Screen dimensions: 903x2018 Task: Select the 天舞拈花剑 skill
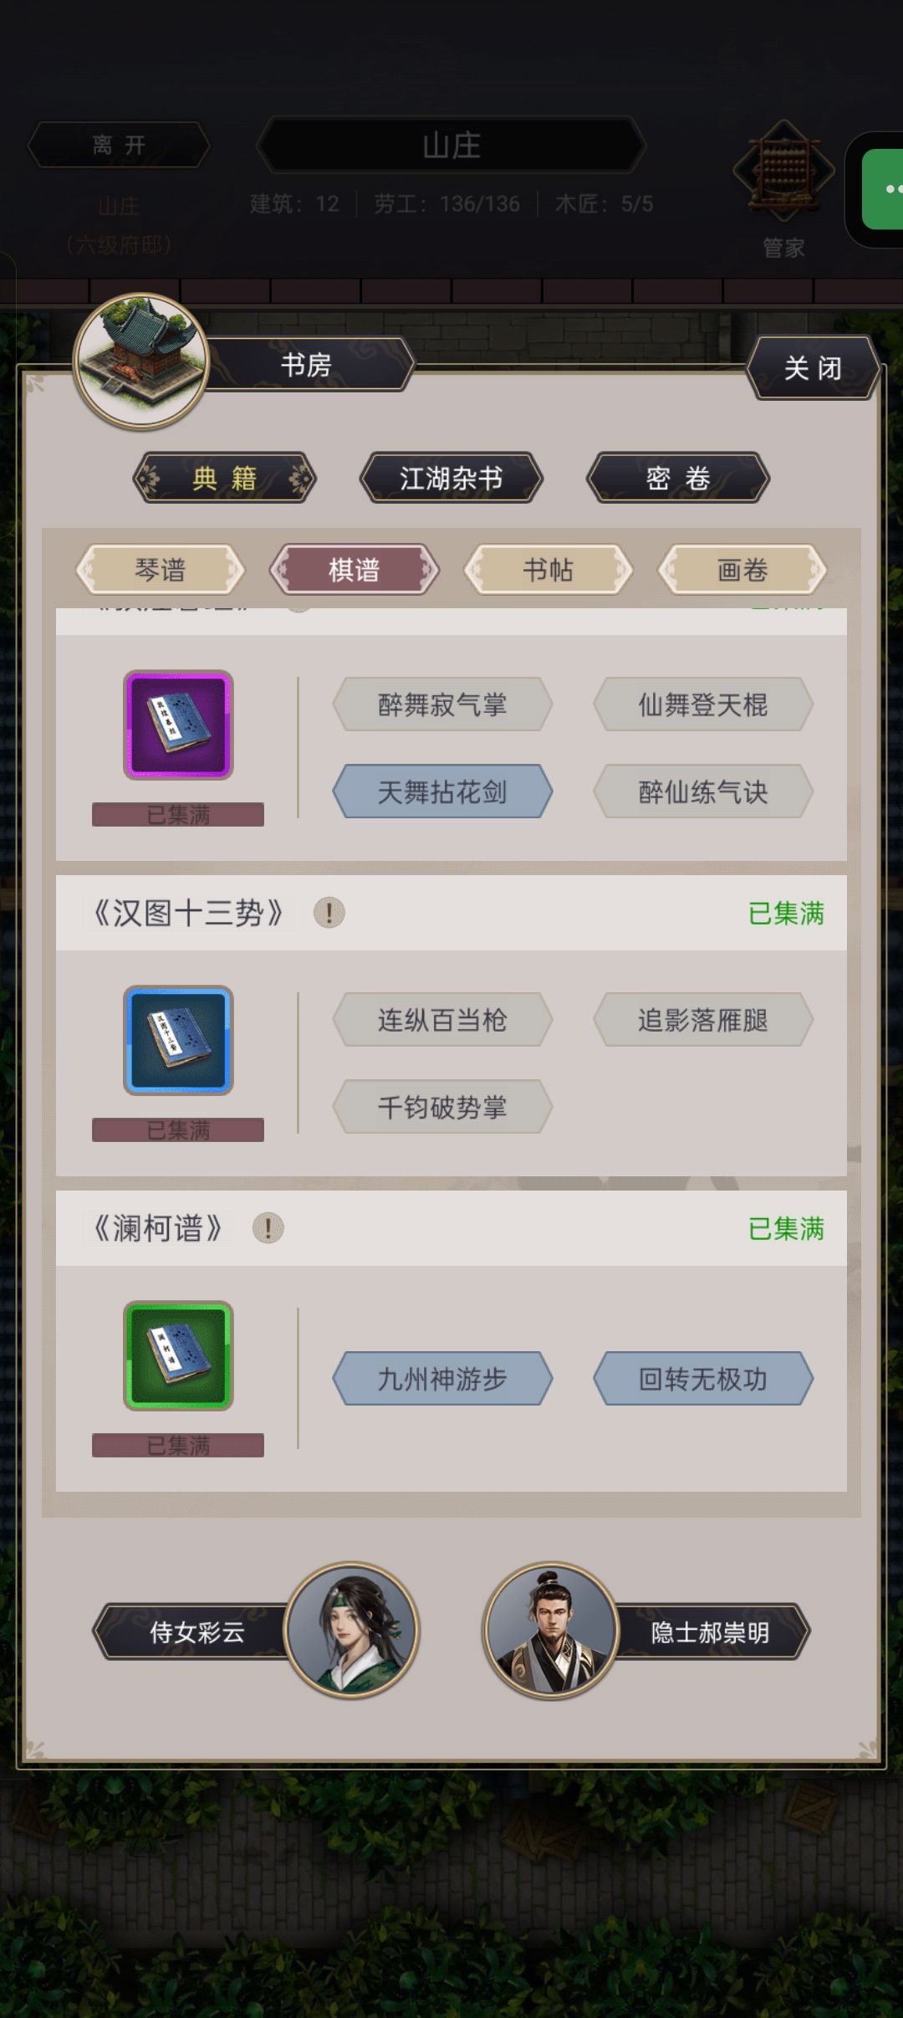[442, 791]
